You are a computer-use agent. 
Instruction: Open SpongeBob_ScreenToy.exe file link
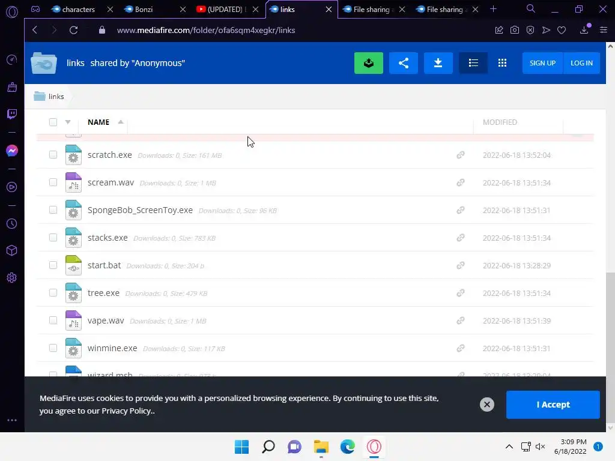coord(140,210)
